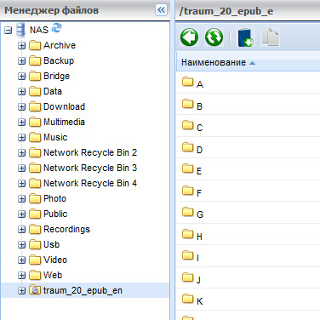Click the green back arrow icon
Screen dimensions: 320x320
pos(189,37)
